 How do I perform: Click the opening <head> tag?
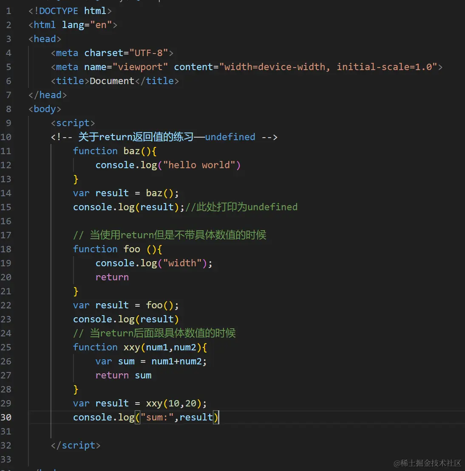[x=45, y=39]
